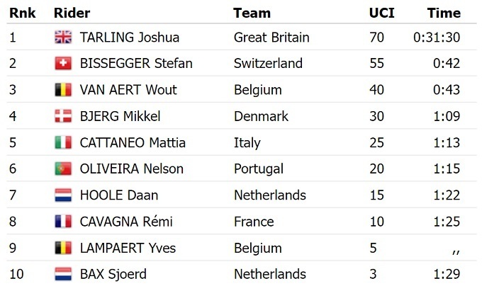482x286 pixels.
Task: Sort results by Rnk column header
Action: tap(22, 13)
